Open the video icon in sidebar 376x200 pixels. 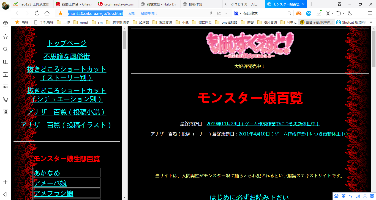[6, 74]
